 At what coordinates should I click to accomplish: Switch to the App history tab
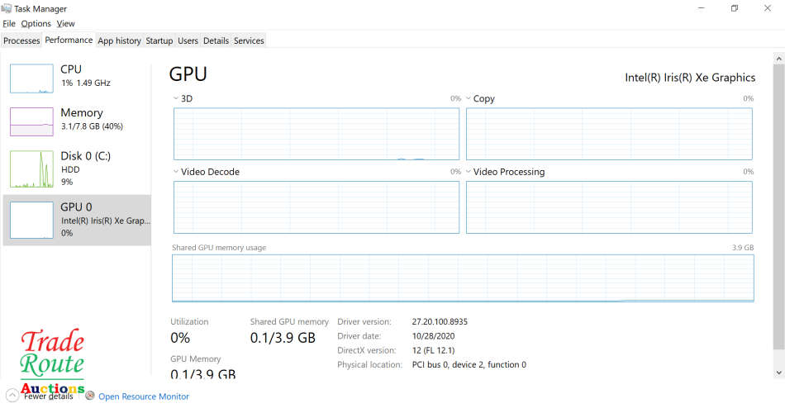pos(119,40)
